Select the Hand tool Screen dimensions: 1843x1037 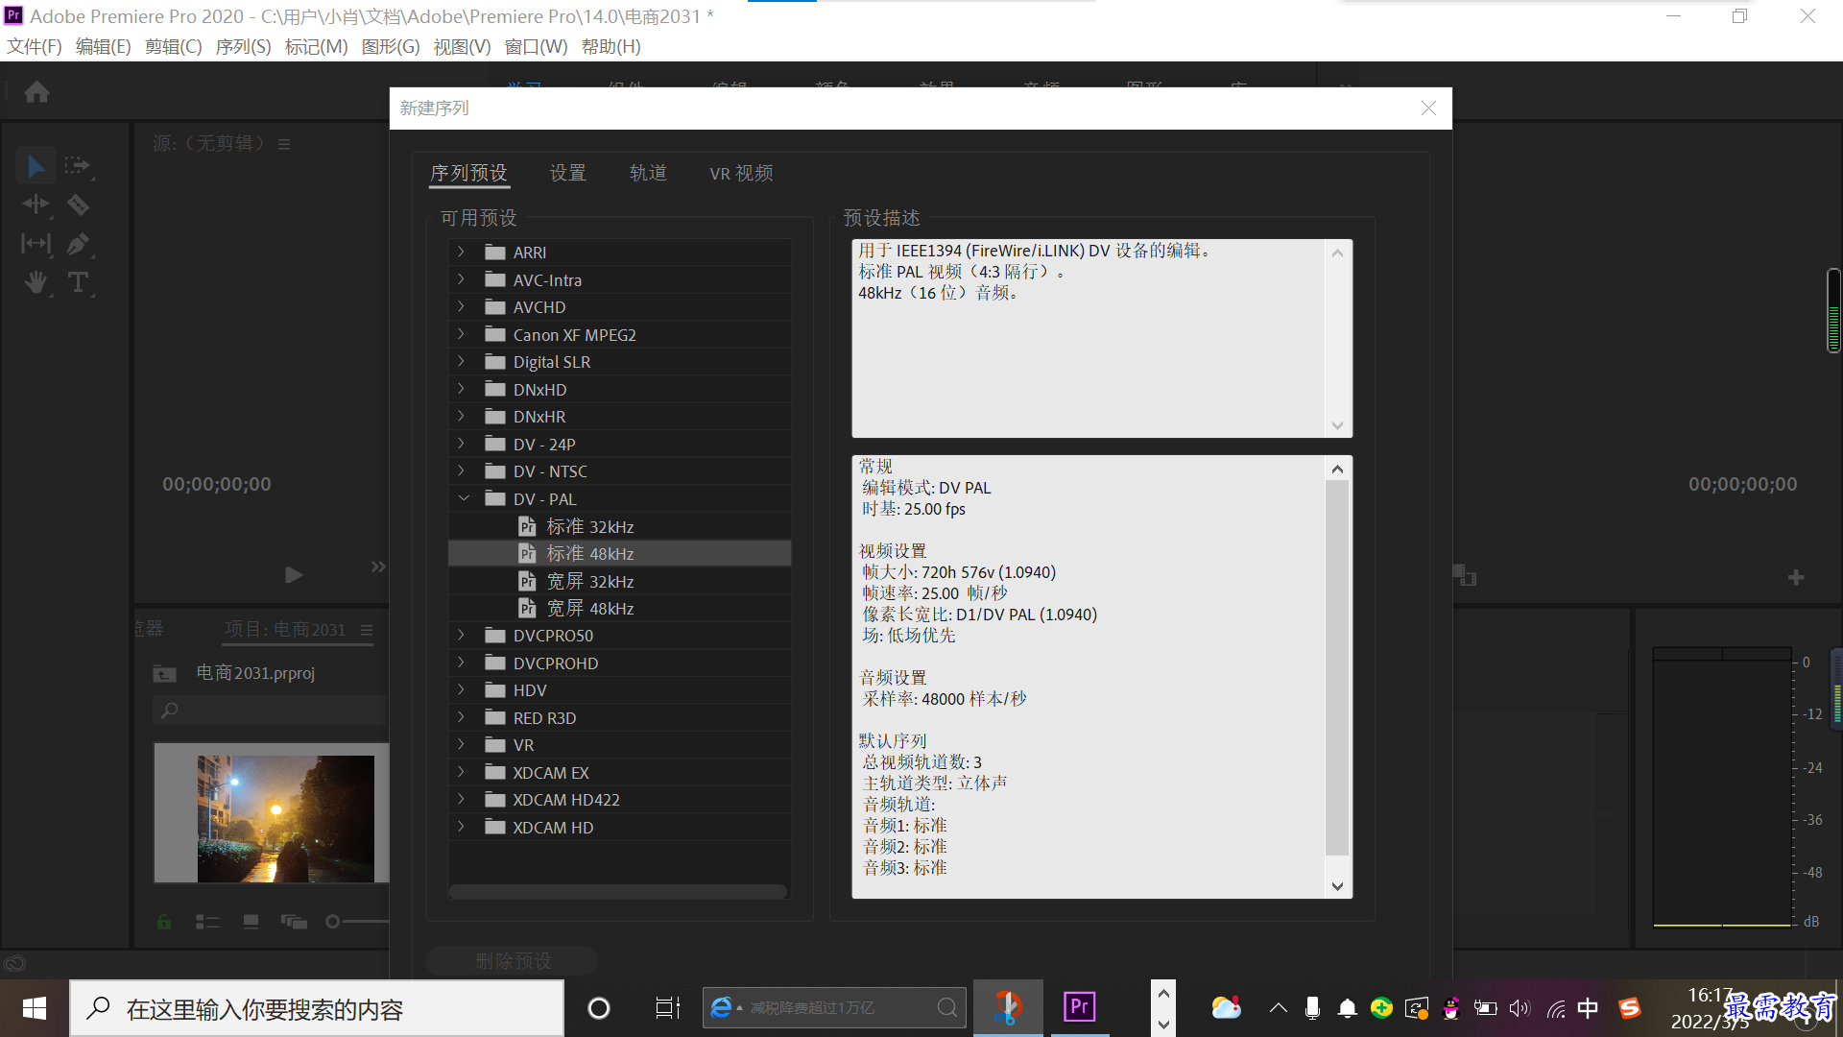[x=36, y=282]
